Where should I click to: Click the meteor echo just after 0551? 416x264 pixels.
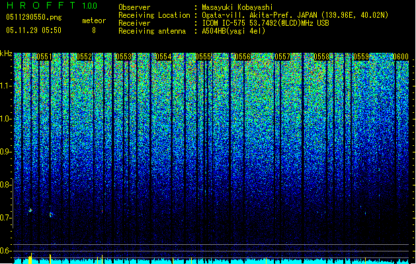[x=51, y=214]
